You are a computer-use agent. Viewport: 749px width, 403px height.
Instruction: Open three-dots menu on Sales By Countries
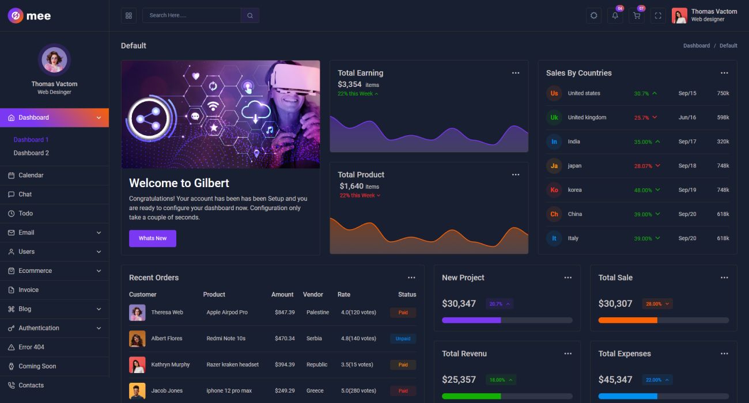click(724, 73)
